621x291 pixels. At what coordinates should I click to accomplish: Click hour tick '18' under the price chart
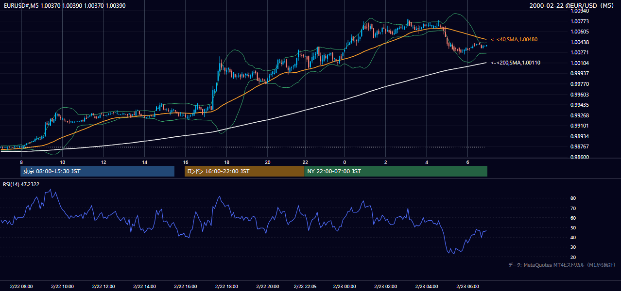point(227,162)
